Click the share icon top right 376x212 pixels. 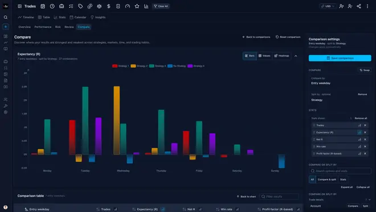359,6
